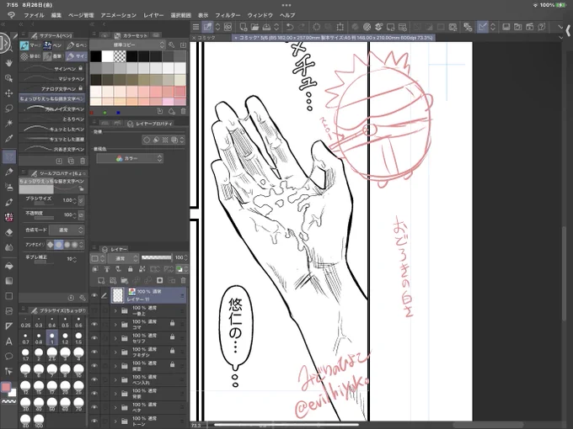
Task: Click the Create Layer Mask icon
Action: 159,280
